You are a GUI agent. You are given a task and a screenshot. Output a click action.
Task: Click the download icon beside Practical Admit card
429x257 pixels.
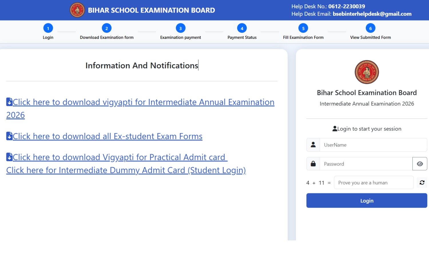coord(9,157)
